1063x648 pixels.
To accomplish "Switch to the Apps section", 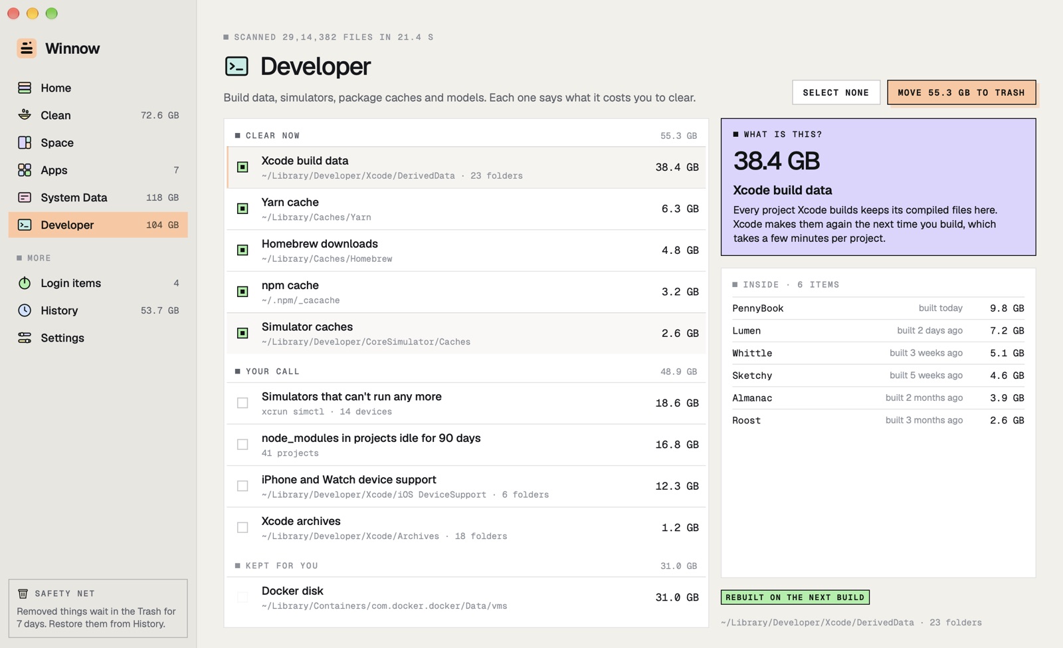I will tap(98, 170).
